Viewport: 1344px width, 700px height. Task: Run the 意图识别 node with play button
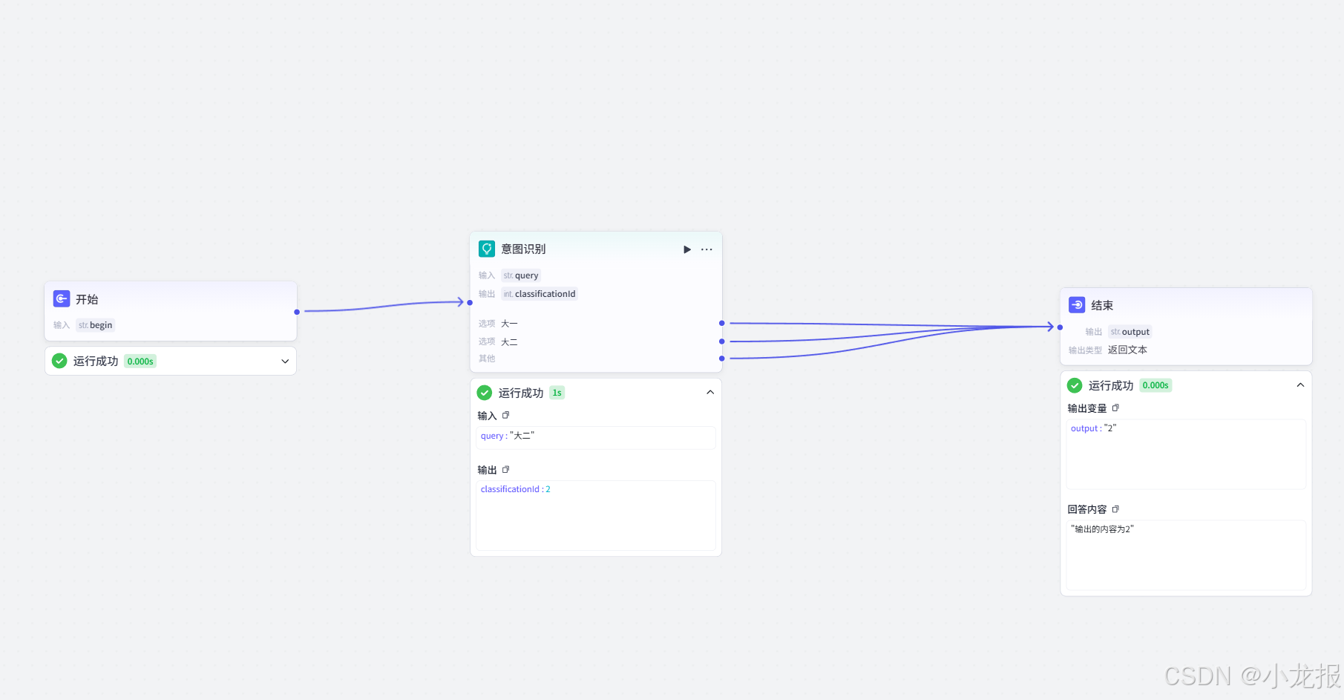pos(687,249)
